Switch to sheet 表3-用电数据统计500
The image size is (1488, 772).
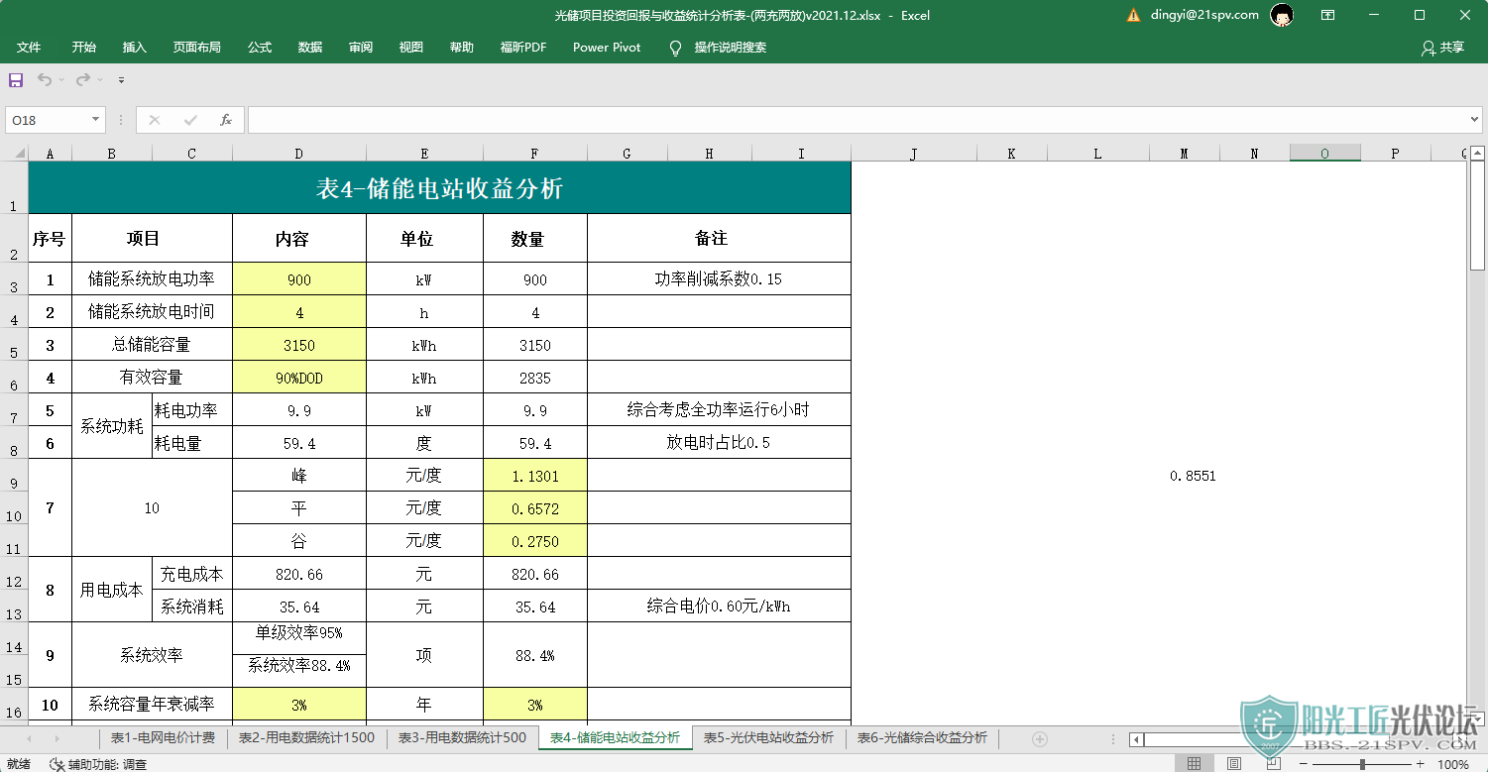[462, 737]
